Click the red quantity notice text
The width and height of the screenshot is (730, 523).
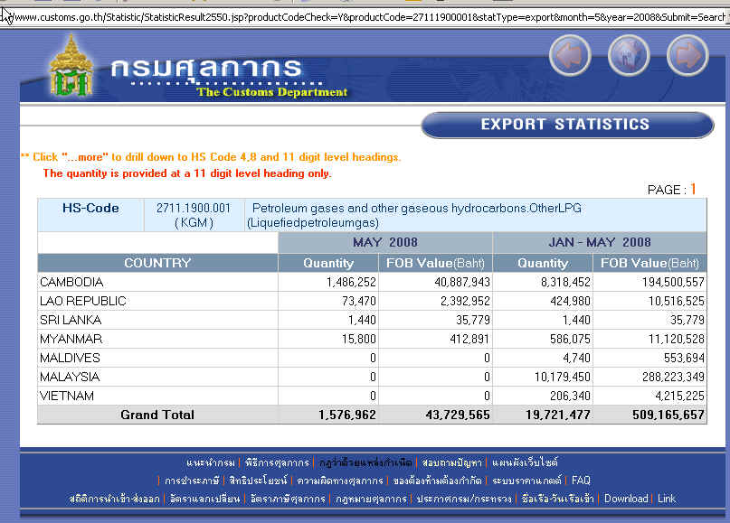tap(187, 173)
